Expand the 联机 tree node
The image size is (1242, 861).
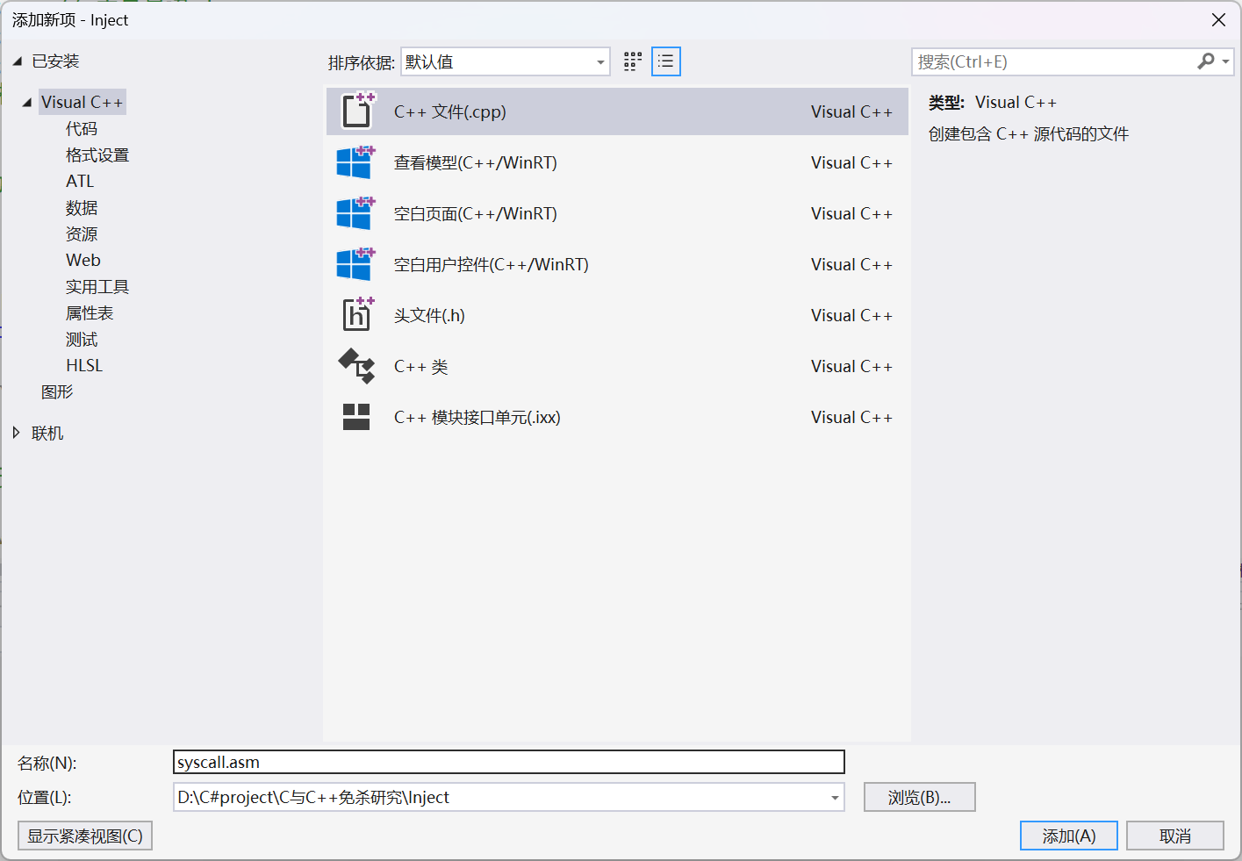coord(17,433)
